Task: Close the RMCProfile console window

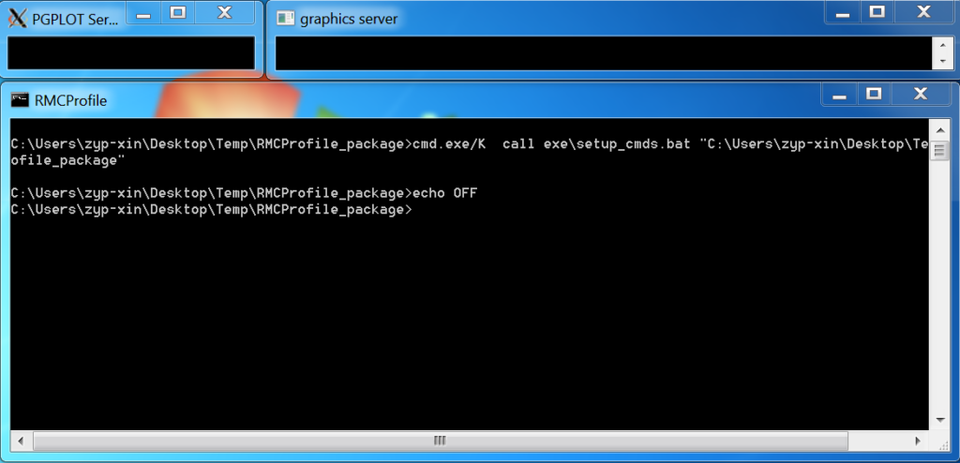Action: (919, 94)
